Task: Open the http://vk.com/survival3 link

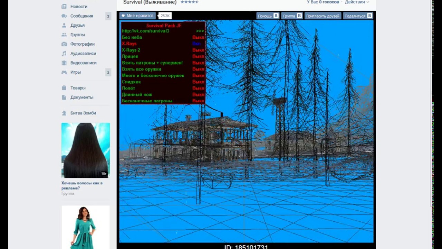Action: [146, 31]
